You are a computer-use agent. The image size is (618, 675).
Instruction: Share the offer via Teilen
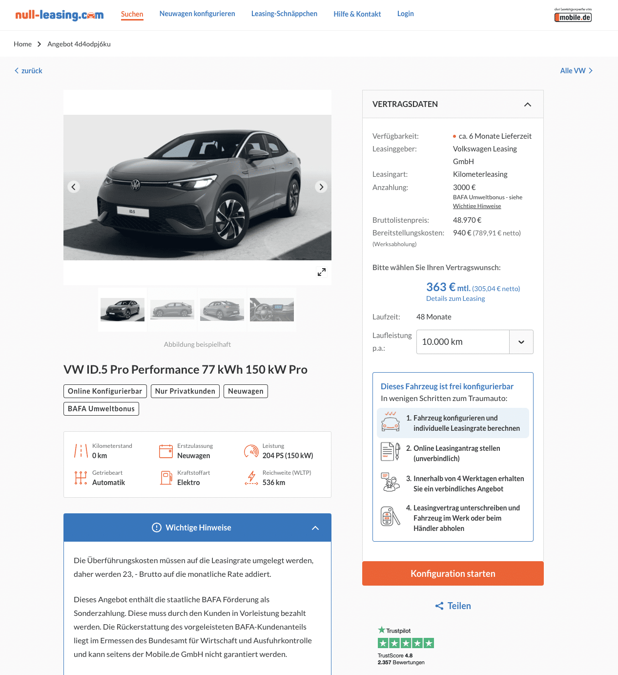click(x=453, y=606)
